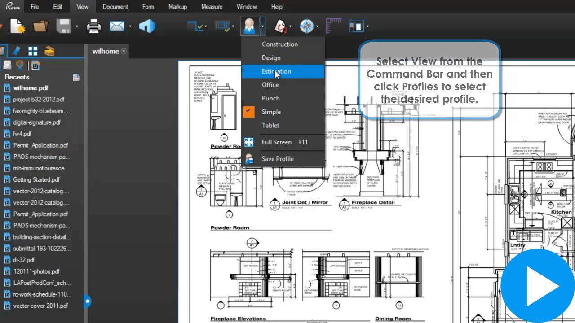Open the Flags icon beside Recents

(x=76, y=77)
